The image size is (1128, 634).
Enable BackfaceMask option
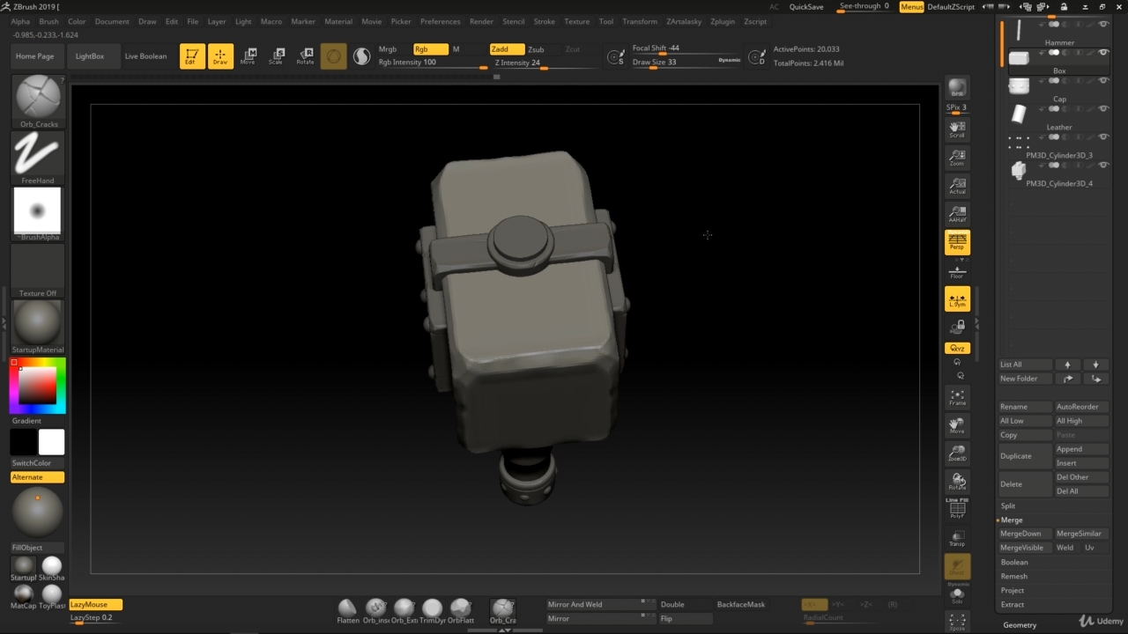point(740,605)
